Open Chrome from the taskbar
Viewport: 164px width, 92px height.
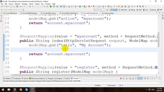(x=20, y=89)
